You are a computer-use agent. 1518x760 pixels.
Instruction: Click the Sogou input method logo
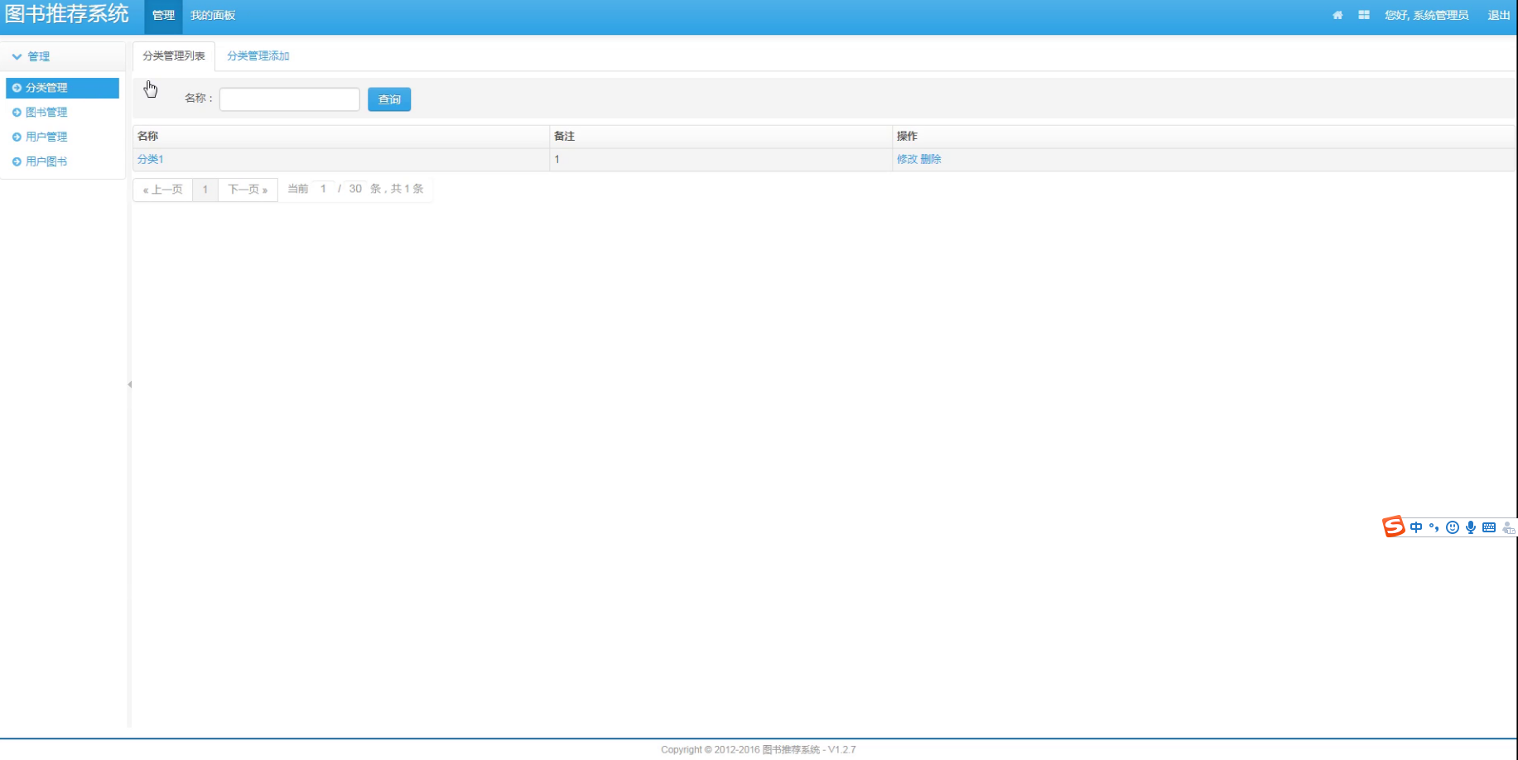1394,527
